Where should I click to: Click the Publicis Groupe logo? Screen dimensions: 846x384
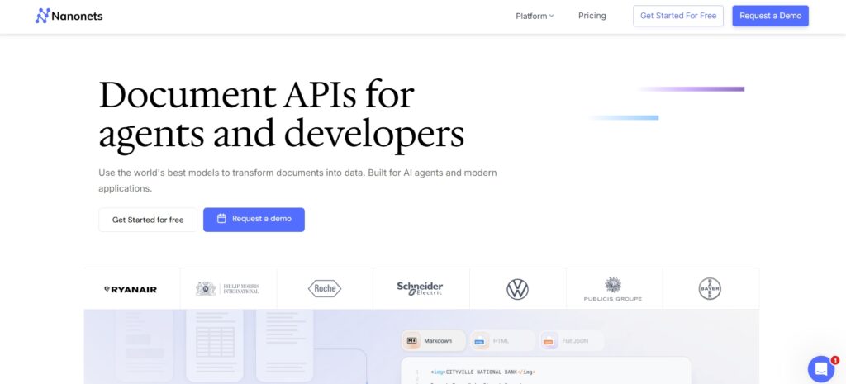coord(612,289)
